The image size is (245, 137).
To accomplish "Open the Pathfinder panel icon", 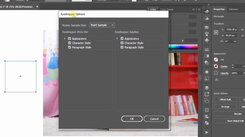I will 207,123.
